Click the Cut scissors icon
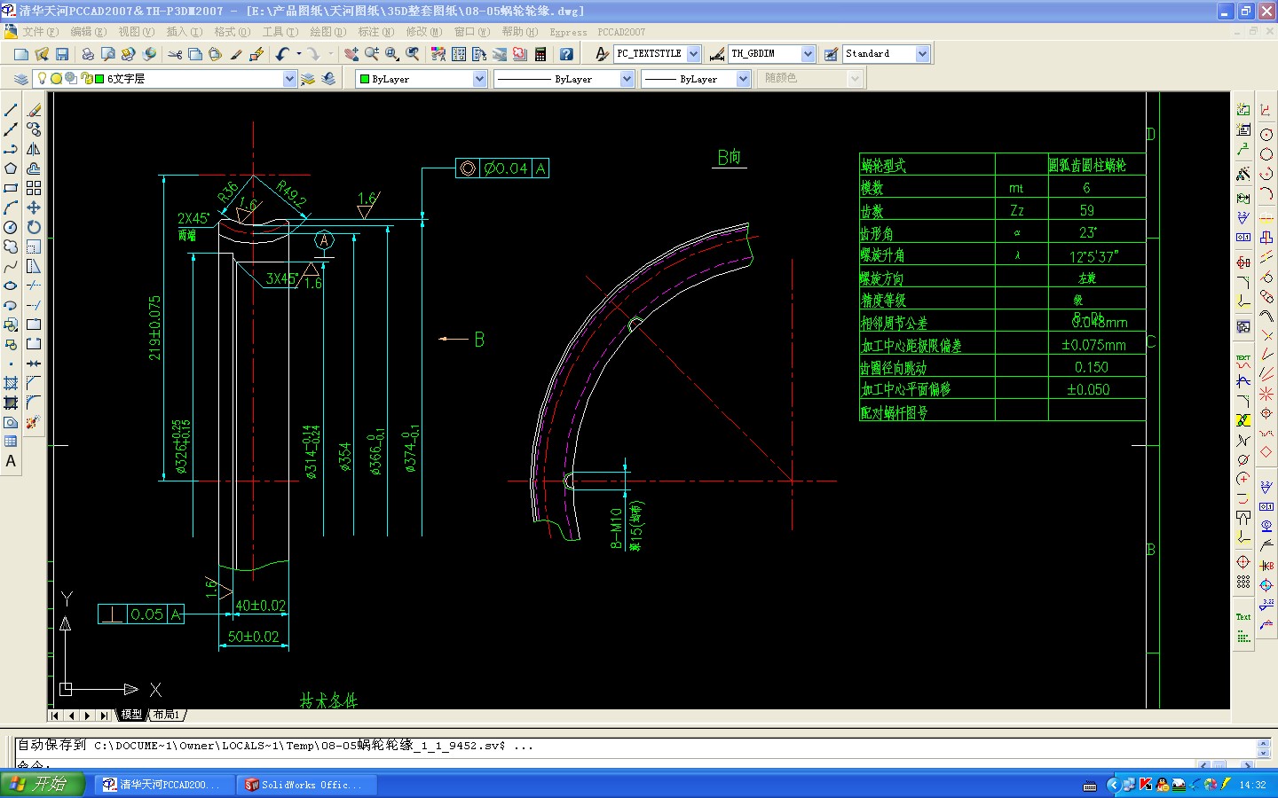1278x798 pixels. click(175, 54)
